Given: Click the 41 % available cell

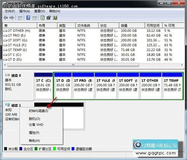Looking at the screenshot, I should pos(168,36).
